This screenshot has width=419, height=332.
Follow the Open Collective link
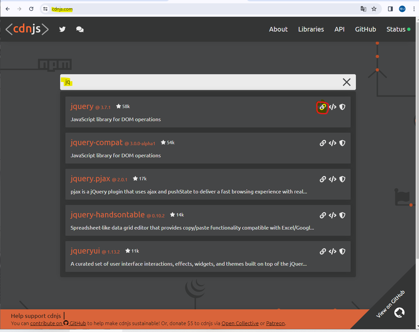(240, 323)
